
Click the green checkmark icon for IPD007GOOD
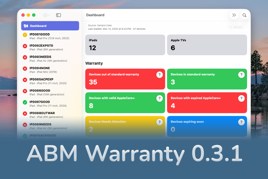[25, 102]
